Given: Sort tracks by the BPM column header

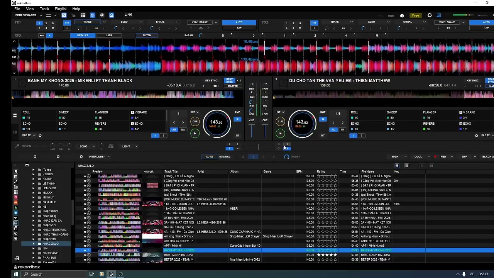Looking at the screenshot, I should pyautogui.click(x=299, y=171).
